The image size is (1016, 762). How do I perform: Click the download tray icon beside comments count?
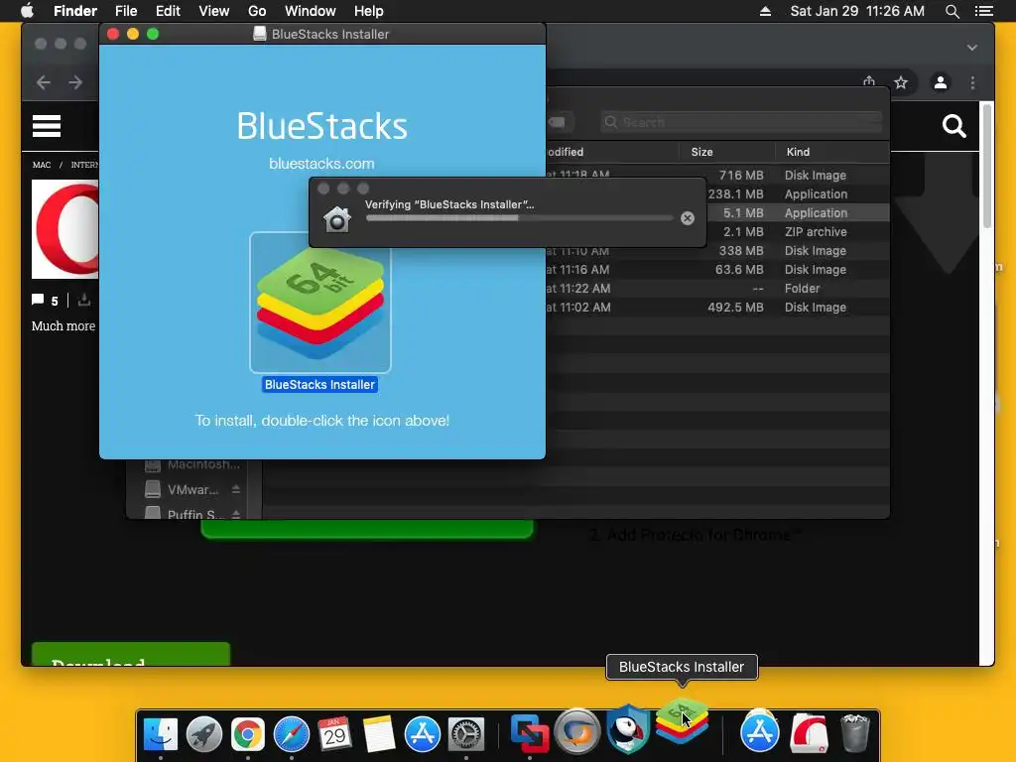pyautogui.click(x=83, y=300)
